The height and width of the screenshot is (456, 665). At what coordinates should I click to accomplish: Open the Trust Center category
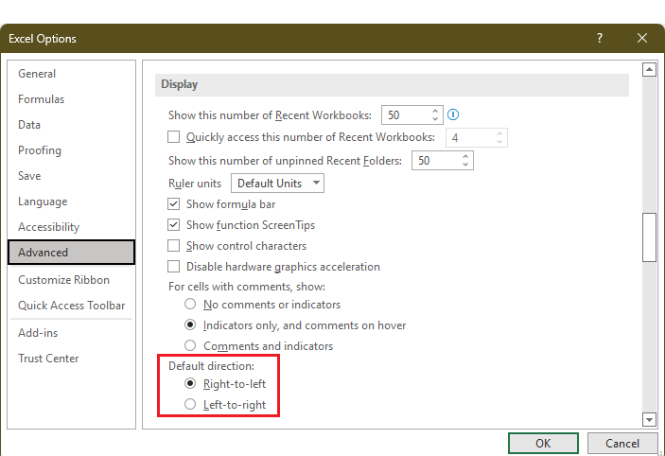tap(71, 359)
